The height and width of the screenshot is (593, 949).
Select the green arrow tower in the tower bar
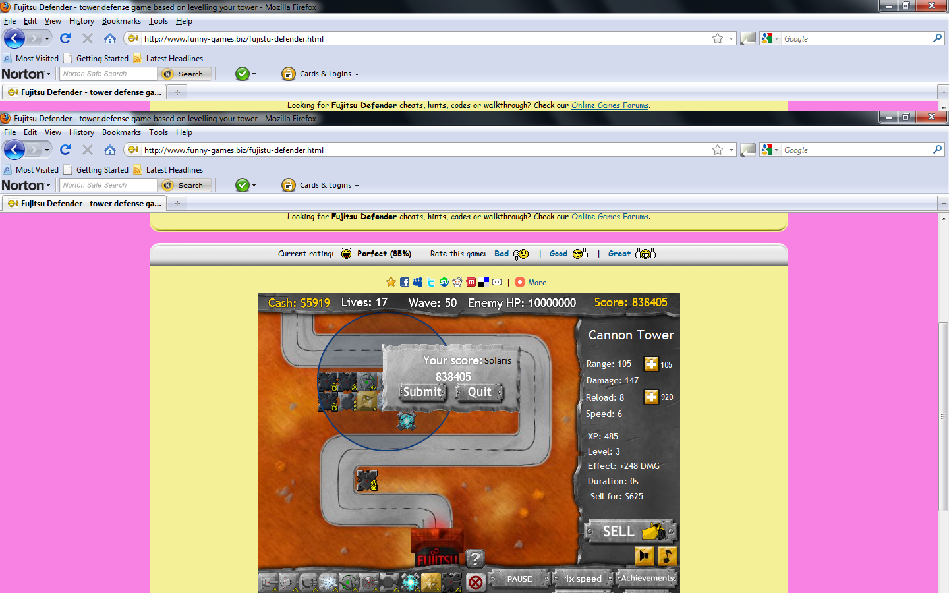[349, 582]
